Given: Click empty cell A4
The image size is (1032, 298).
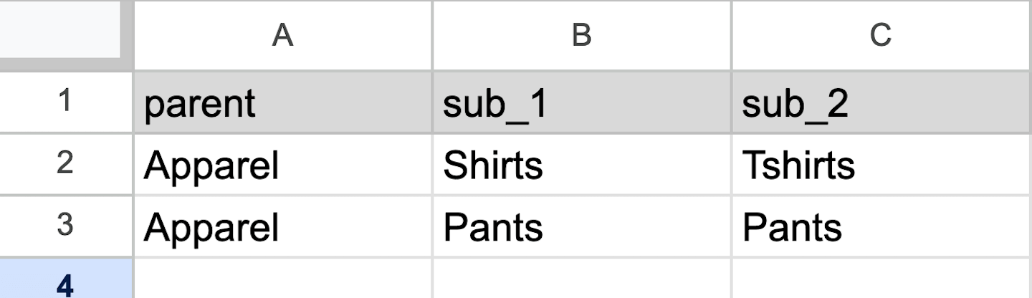Looking at the screenshot, I should click(x=282, y=281).
